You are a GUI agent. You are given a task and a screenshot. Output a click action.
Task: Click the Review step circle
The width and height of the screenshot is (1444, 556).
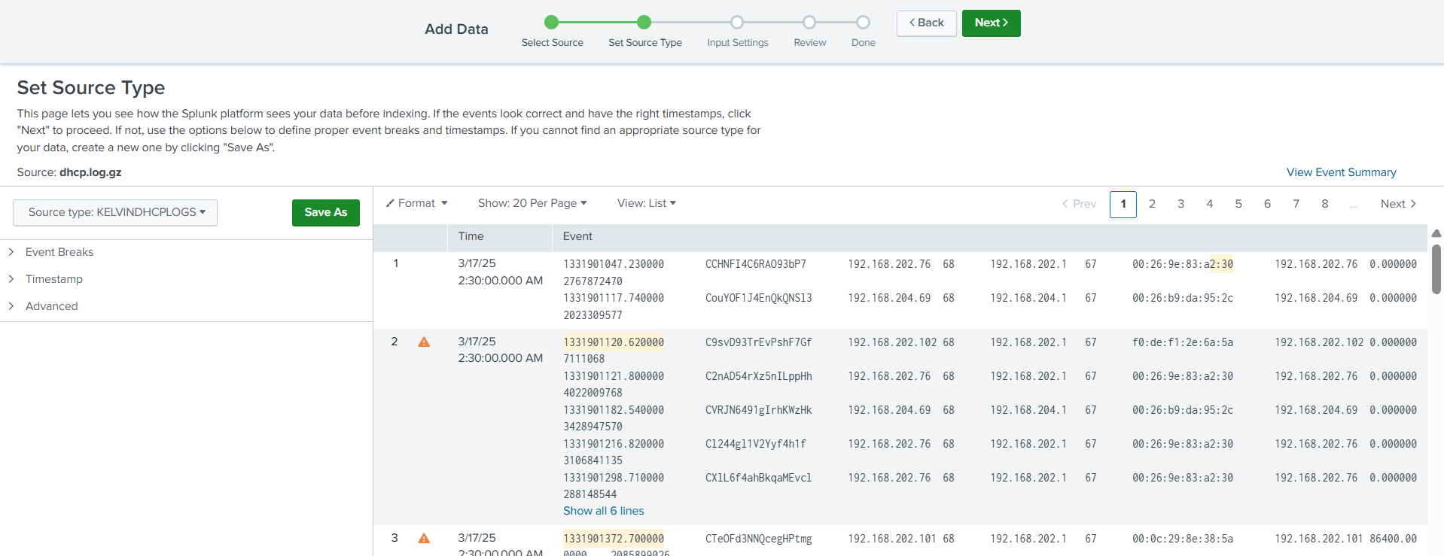809,22
